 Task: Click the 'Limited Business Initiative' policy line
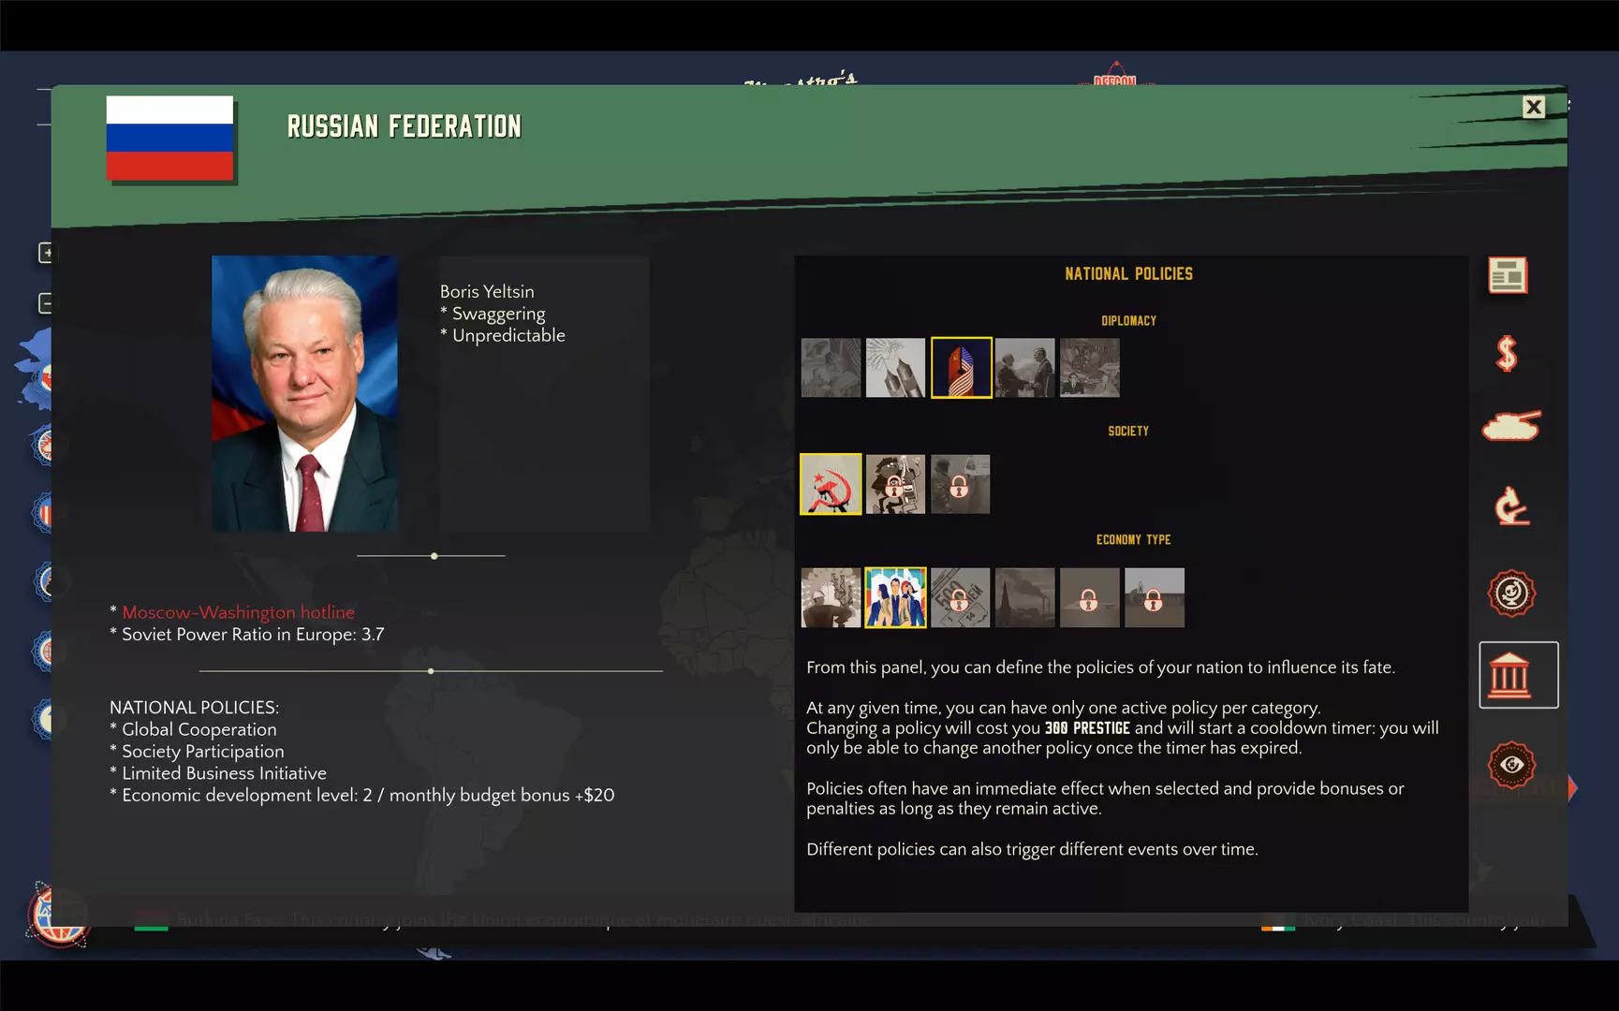coord(224,773)
